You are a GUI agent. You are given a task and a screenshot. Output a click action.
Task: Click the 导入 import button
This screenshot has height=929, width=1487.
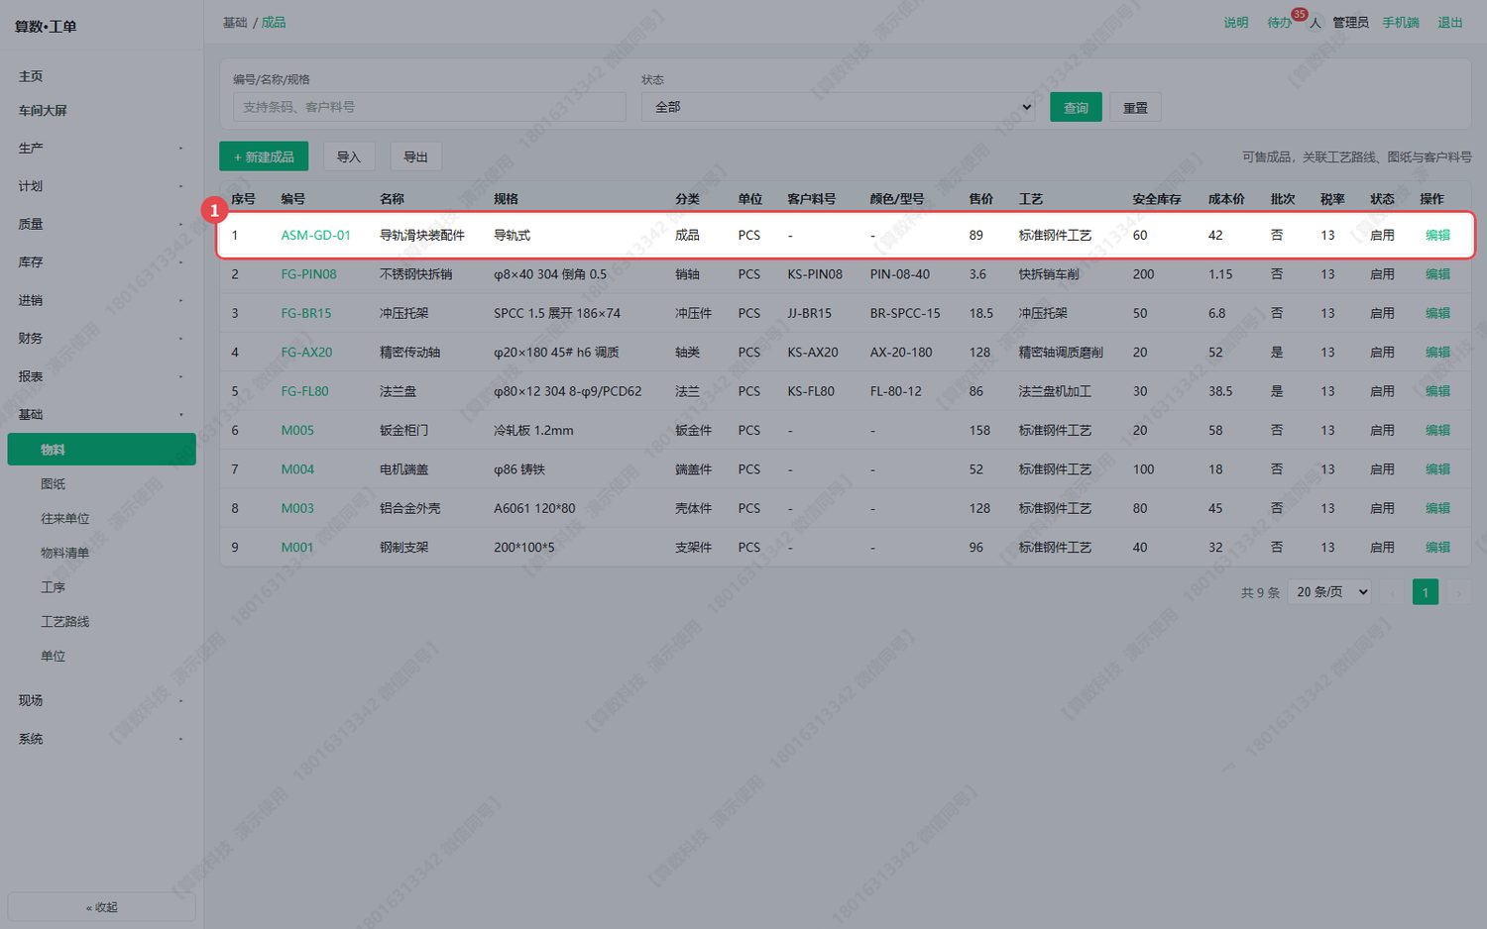point(349,156)
